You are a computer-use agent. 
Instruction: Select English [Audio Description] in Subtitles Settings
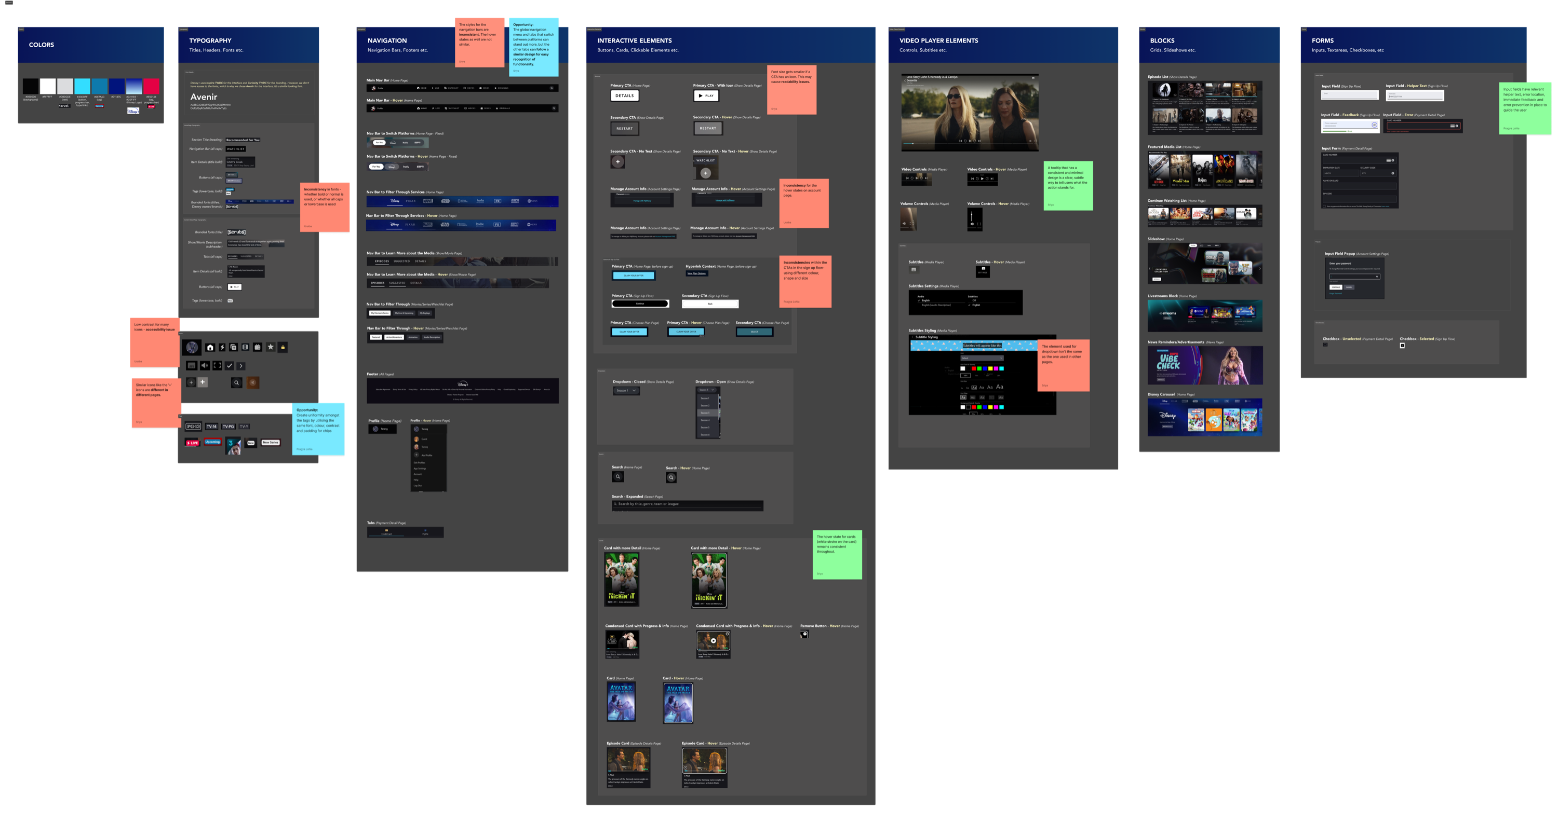(x=936, y=305)
